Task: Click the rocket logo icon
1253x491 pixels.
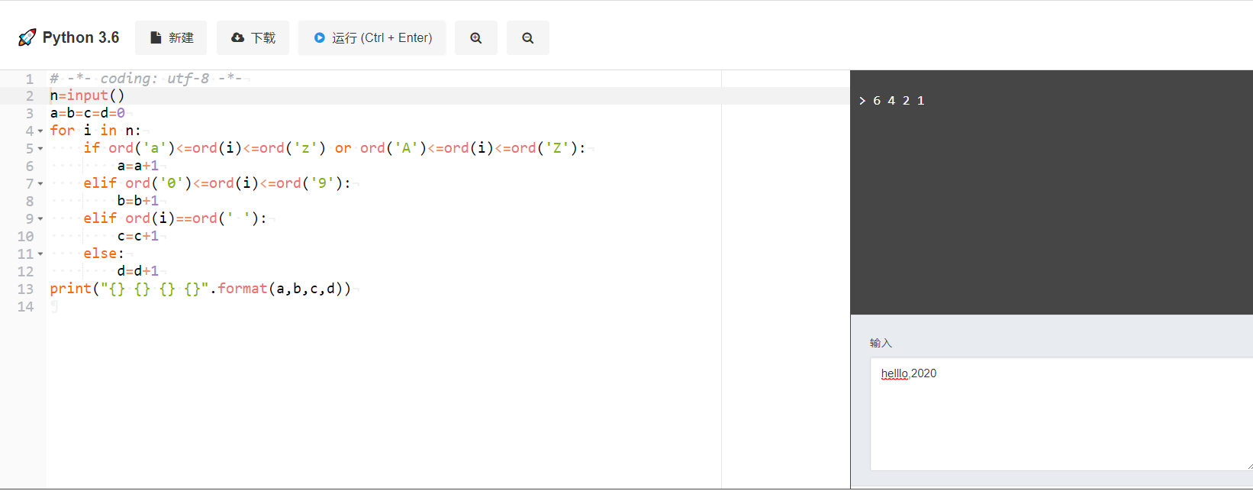Action: tap(27, 37)
